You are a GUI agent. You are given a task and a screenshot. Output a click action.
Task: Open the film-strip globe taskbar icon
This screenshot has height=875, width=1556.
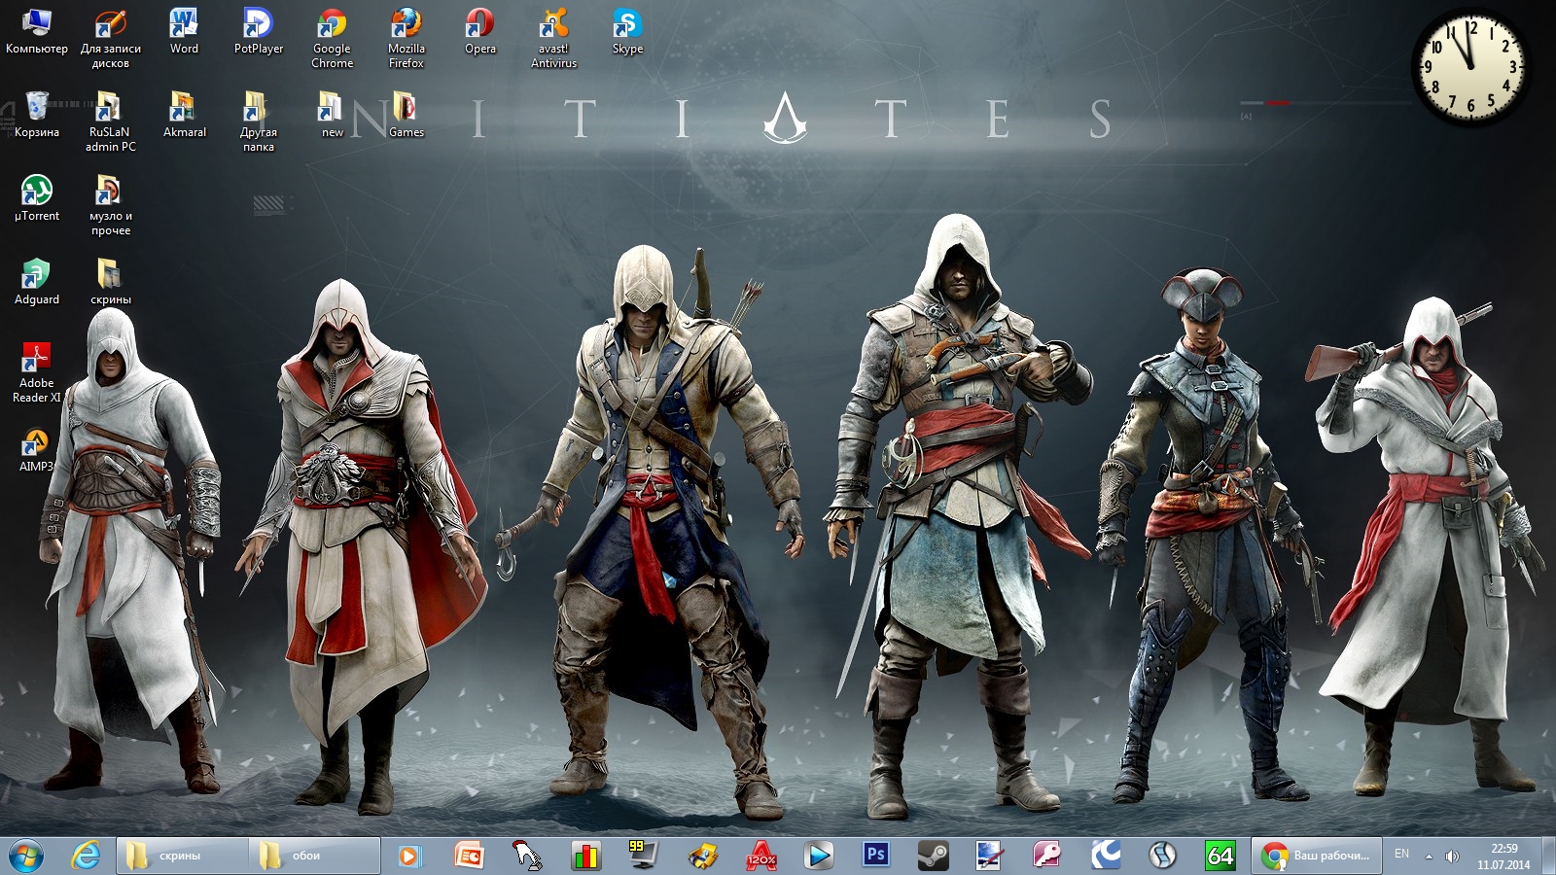tap(1162, 856)
